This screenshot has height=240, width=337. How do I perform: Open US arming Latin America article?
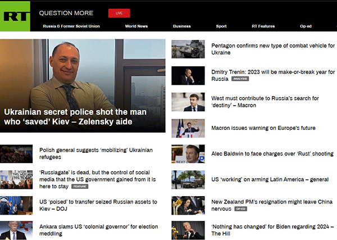270,179
